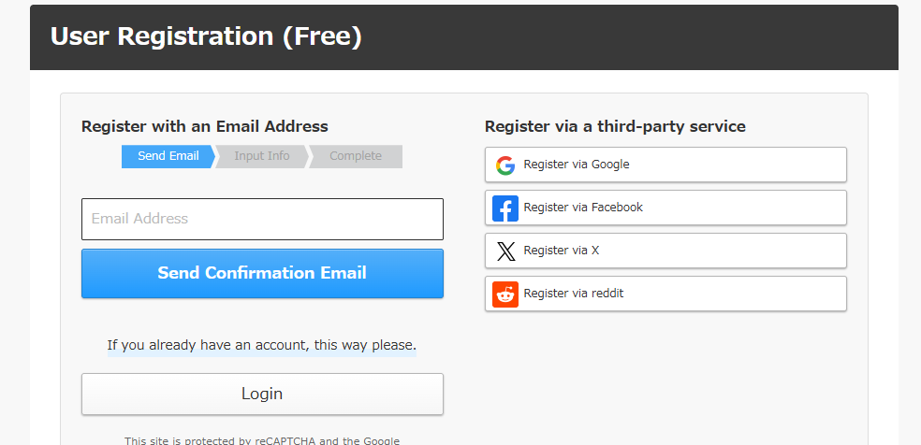Screen dimensions: 921x445
Task: Pick the 'Register via reddit' text
Action: point(574,294)
